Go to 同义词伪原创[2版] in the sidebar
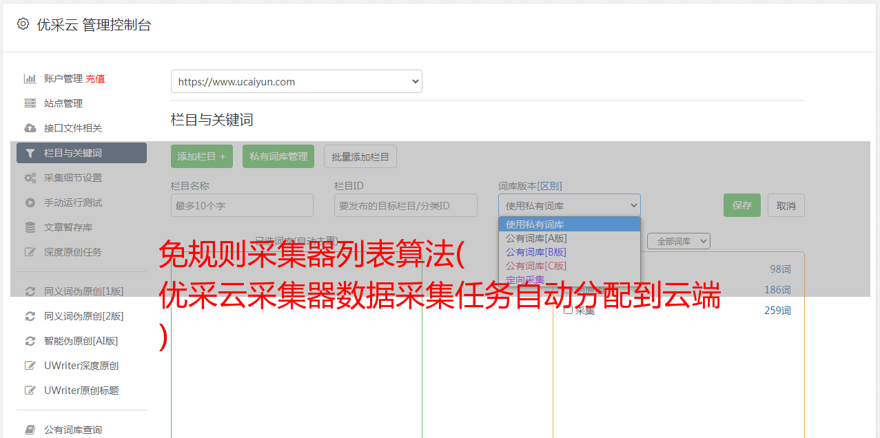 [x=84, y=316]
